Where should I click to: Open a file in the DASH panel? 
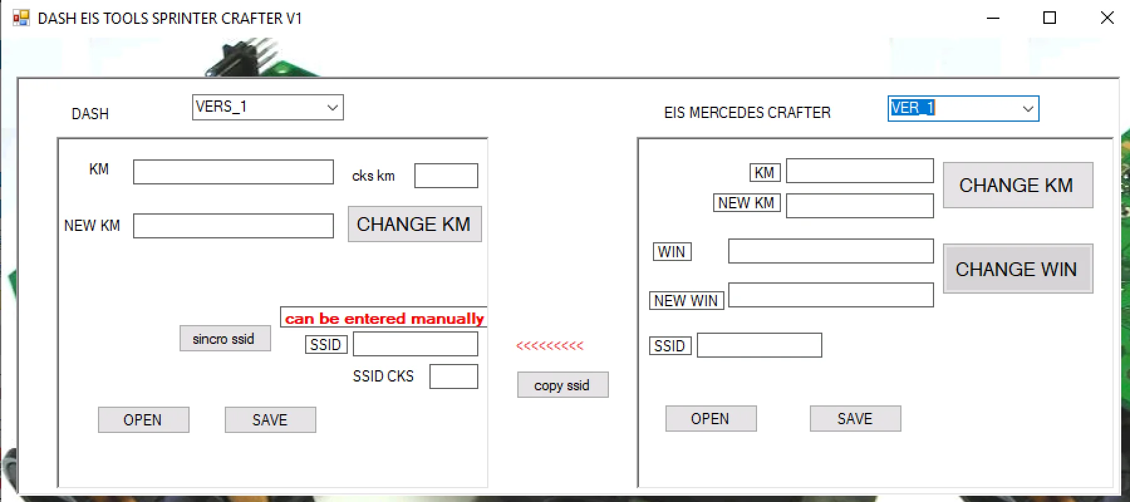143,420
